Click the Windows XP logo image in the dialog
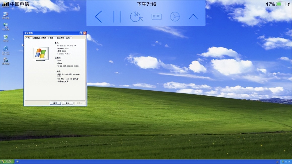292x164 pixels. pyautogui.click(x=41, y=54)
